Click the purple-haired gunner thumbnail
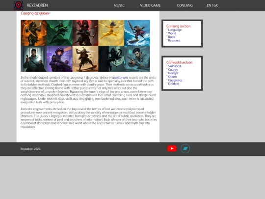The width and height of the screenshot is (265, 199). pos(59,59)
